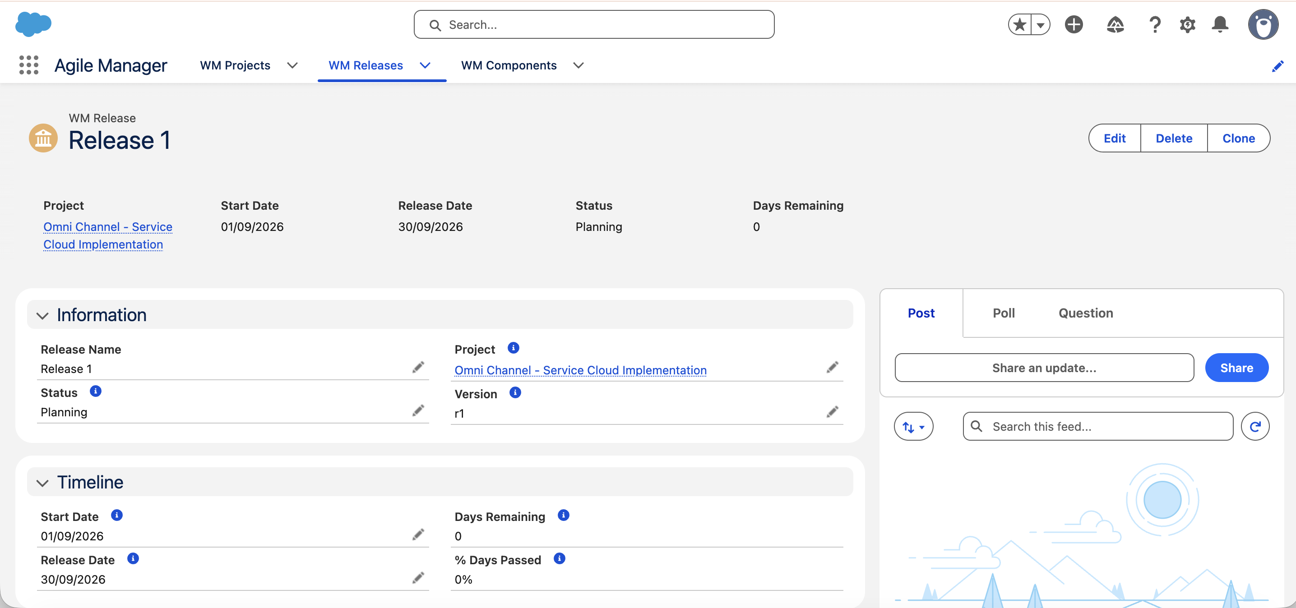Screen dimensions: 1296x608
Task: Expand the WM Components tab dropdown chevron
Action: tap(579, 65)
